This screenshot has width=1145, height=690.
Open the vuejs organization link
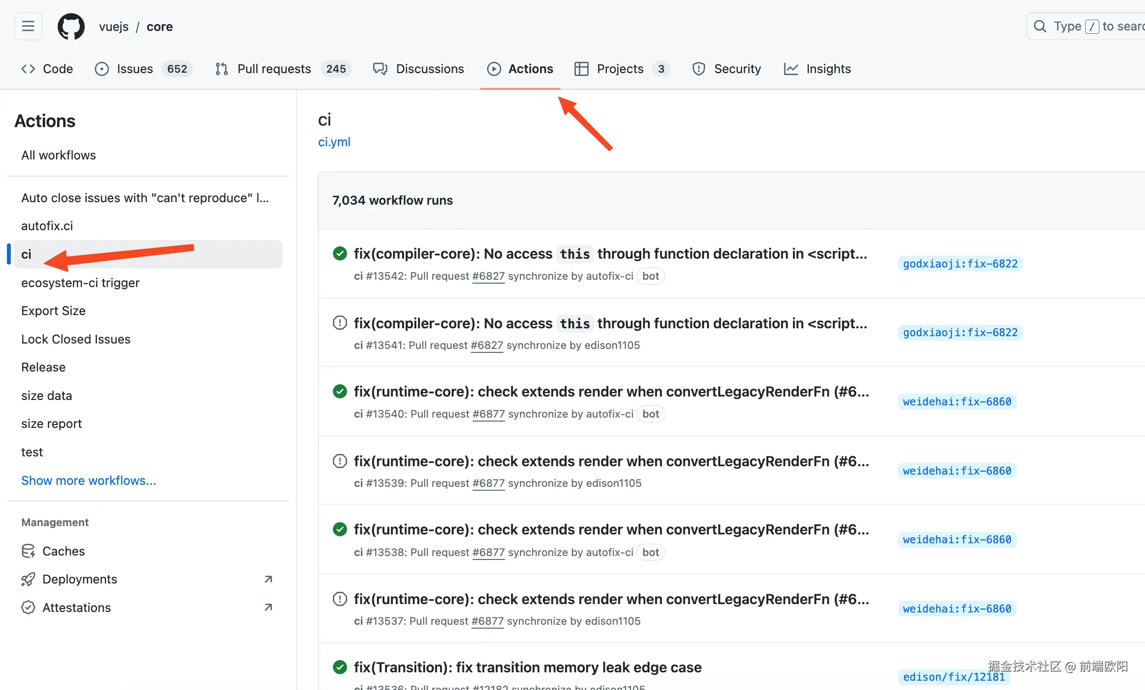[113, 27]
